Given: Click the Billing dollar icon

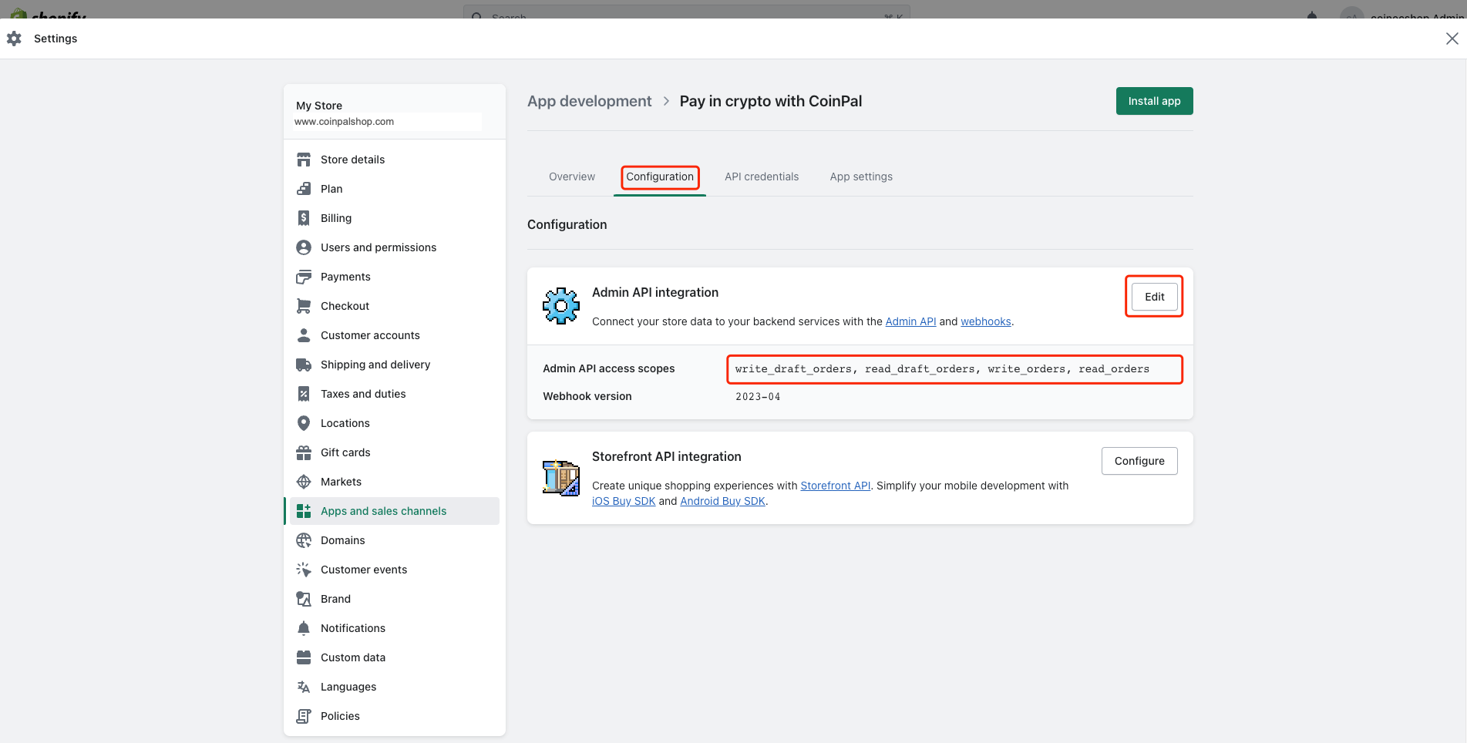Looking at the screenshot, I should (x=304, y=218).
